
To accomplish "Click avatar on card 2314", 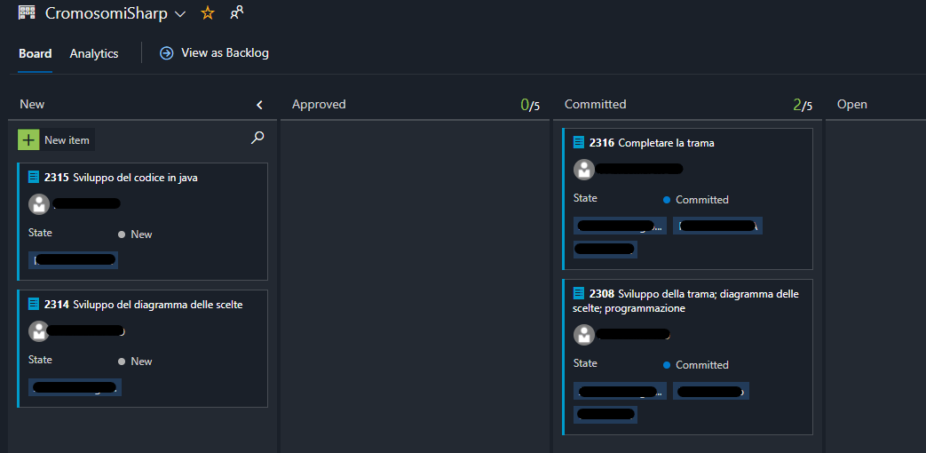I will click(x=39, y=331).
